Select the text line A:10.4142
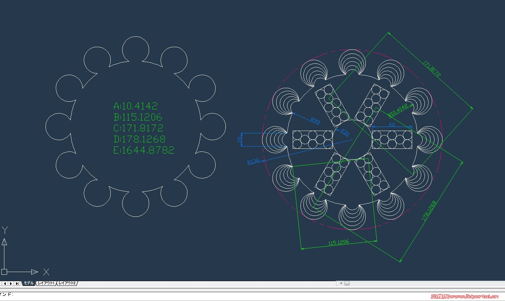 [x=136, y=106]
